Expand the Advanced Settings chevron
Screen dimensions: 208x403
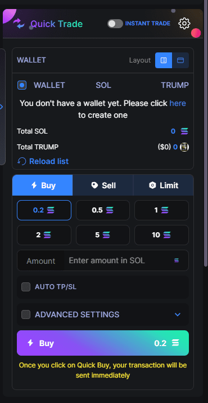tap(178, 315)
